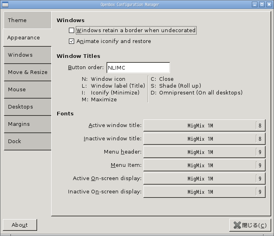Viewport: 274px width, 236px height.
Task: Click the 'I: Iconify (Minimize)' legend text
Action: click(110, 92)
